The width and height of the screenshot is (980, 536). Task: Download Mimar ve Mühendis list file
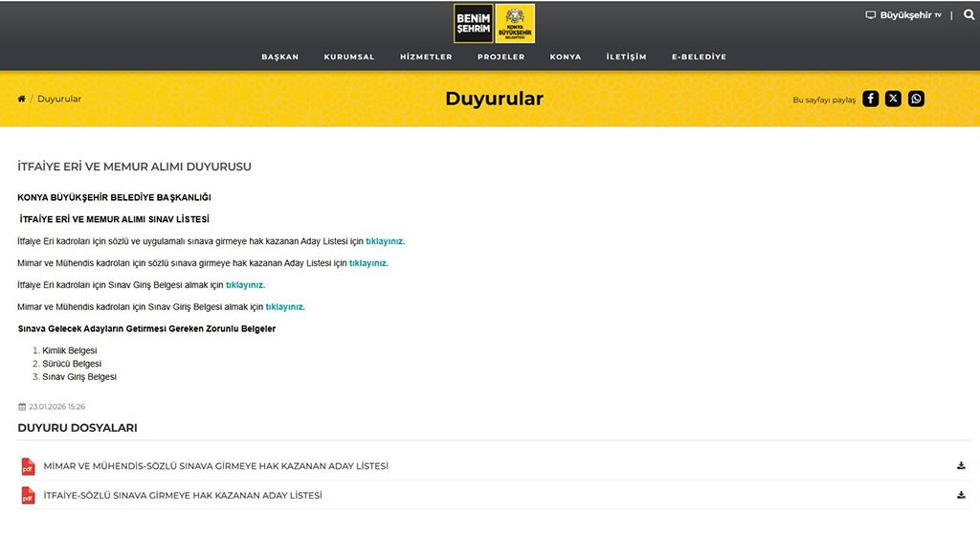pos(961,466)
